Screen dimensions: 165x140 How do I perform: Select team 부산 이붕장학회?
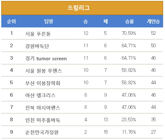pos(43,83)
